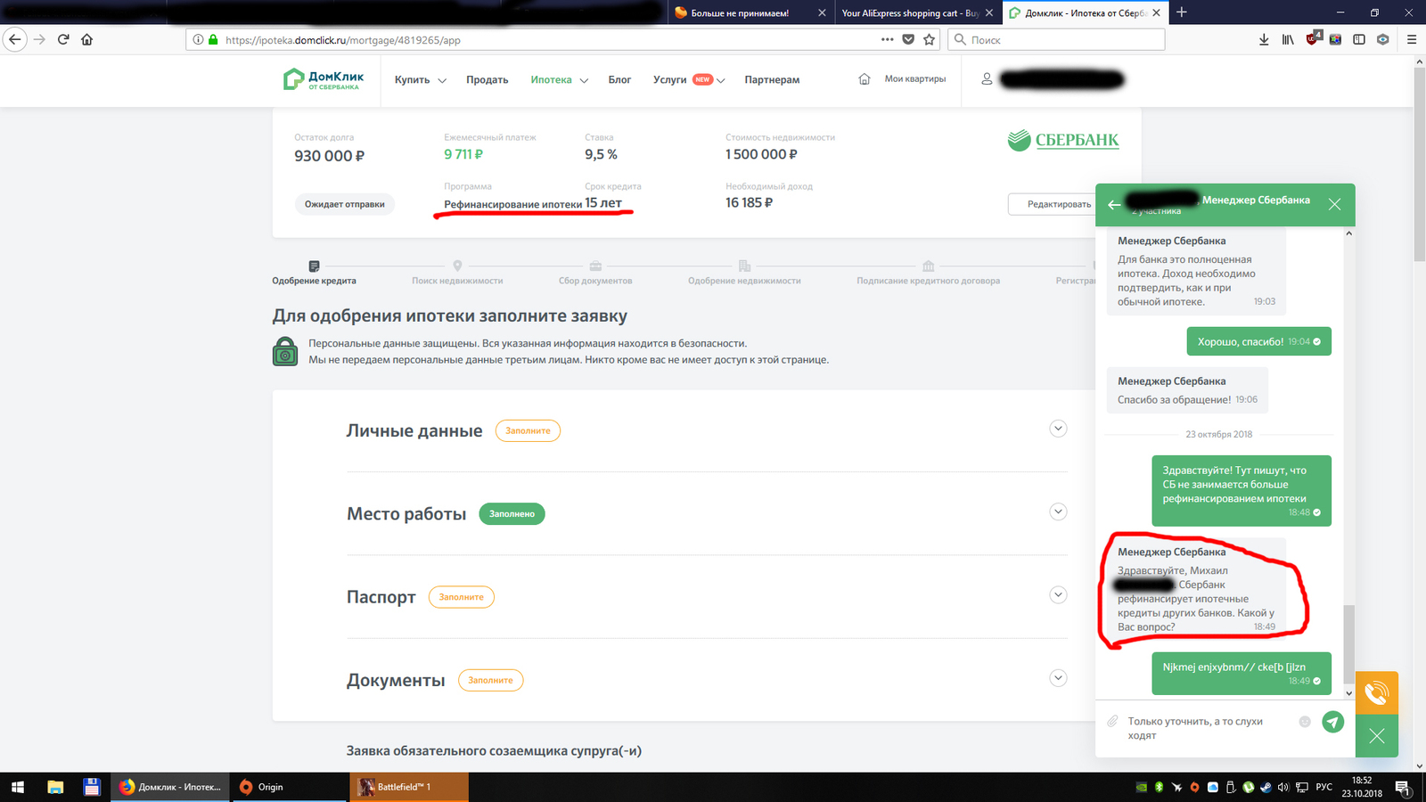Expand the Документы section
This screenshot has width=1426, height=802.
coord(1058,678)
